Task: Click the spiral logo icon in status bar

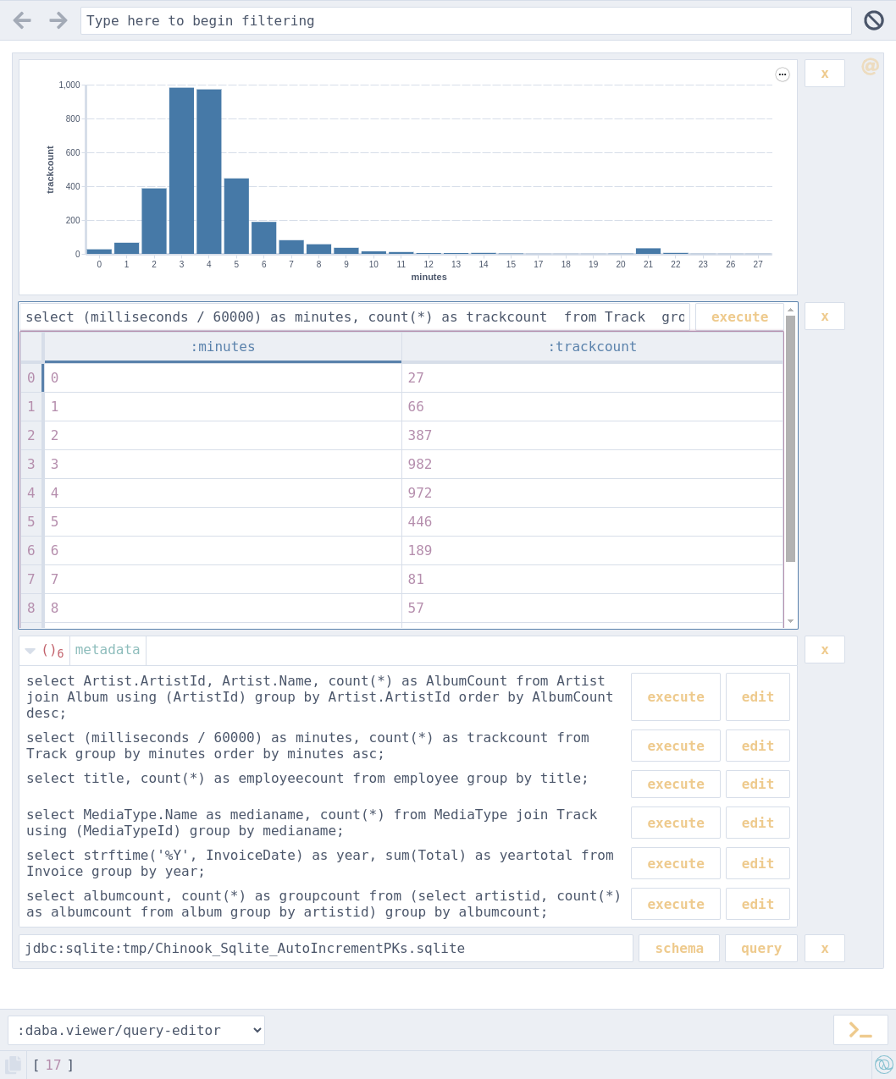Action: (883, 1065)
